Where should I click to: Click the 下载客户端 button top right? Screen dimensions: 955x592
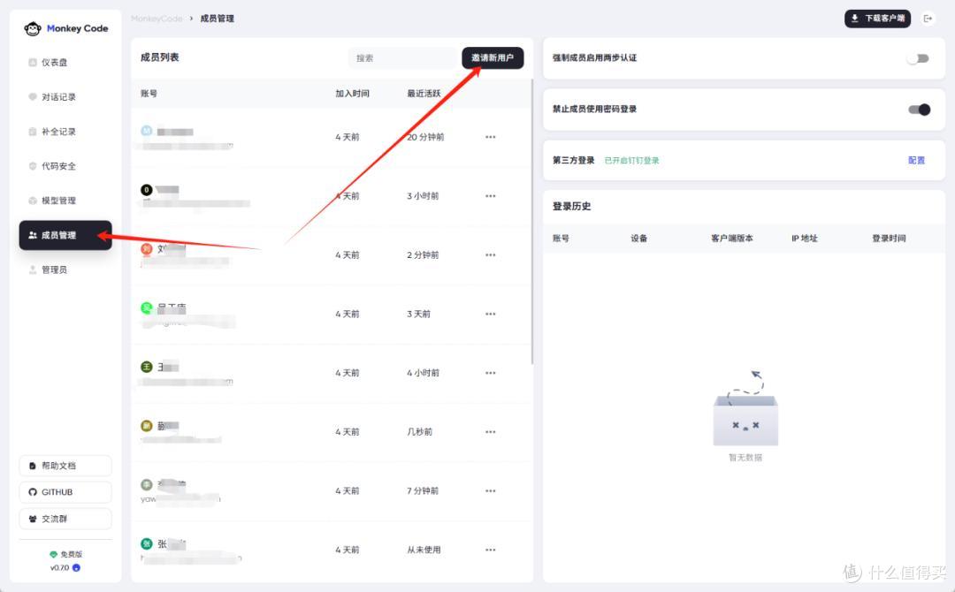point(877,18)
